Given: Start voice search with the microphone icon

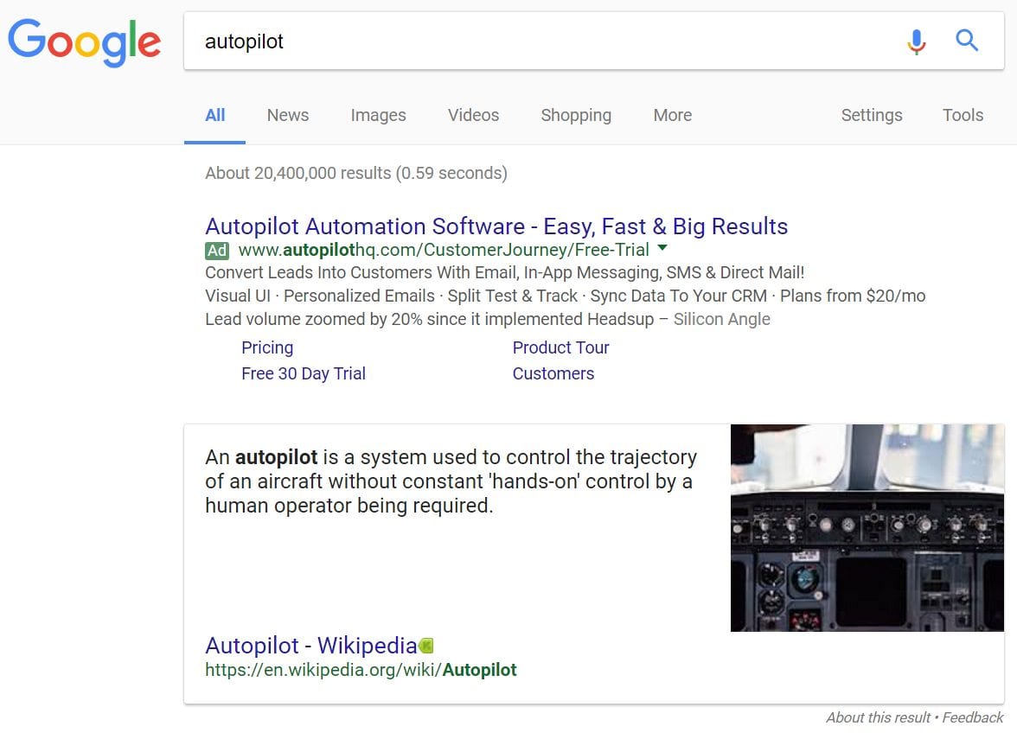Looking at the screenshot, I should coord(916,41).
